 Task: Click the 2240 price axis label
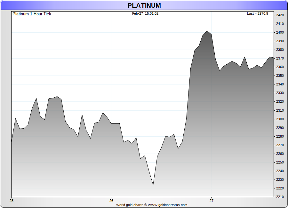coord(280,171)
